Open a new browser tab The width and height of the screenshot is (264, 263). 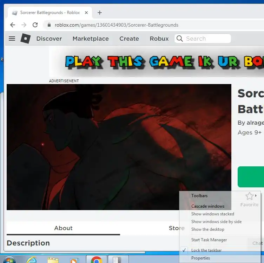pyautogui.click(x=99, y=13)
